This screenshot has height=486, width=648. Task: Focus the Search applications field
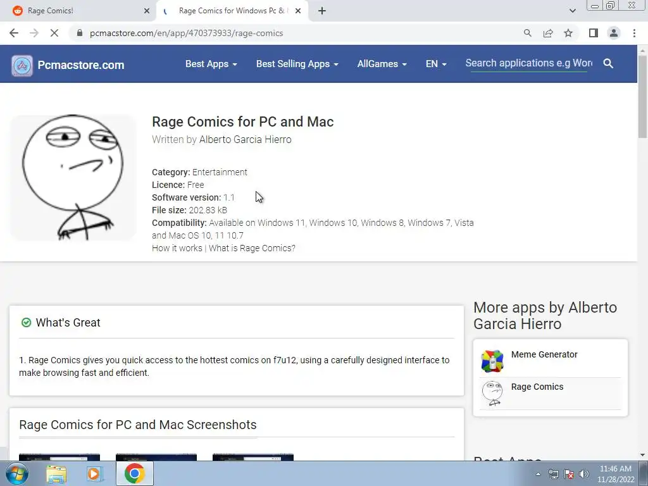tap(528, 63)
